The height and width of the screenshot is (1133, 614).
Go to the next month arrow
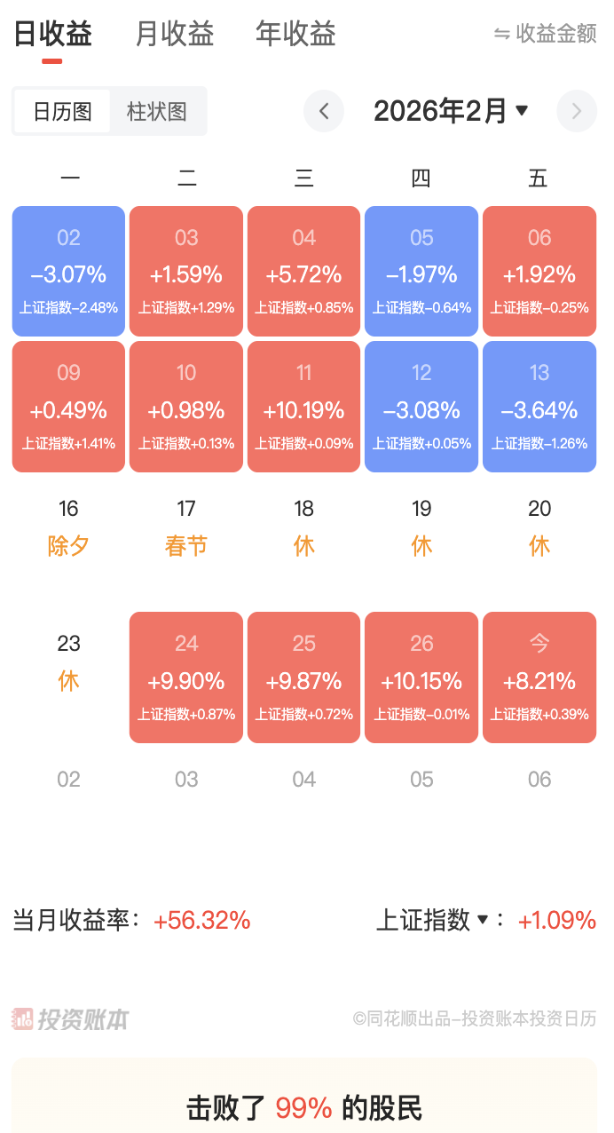tap(577, 112)
